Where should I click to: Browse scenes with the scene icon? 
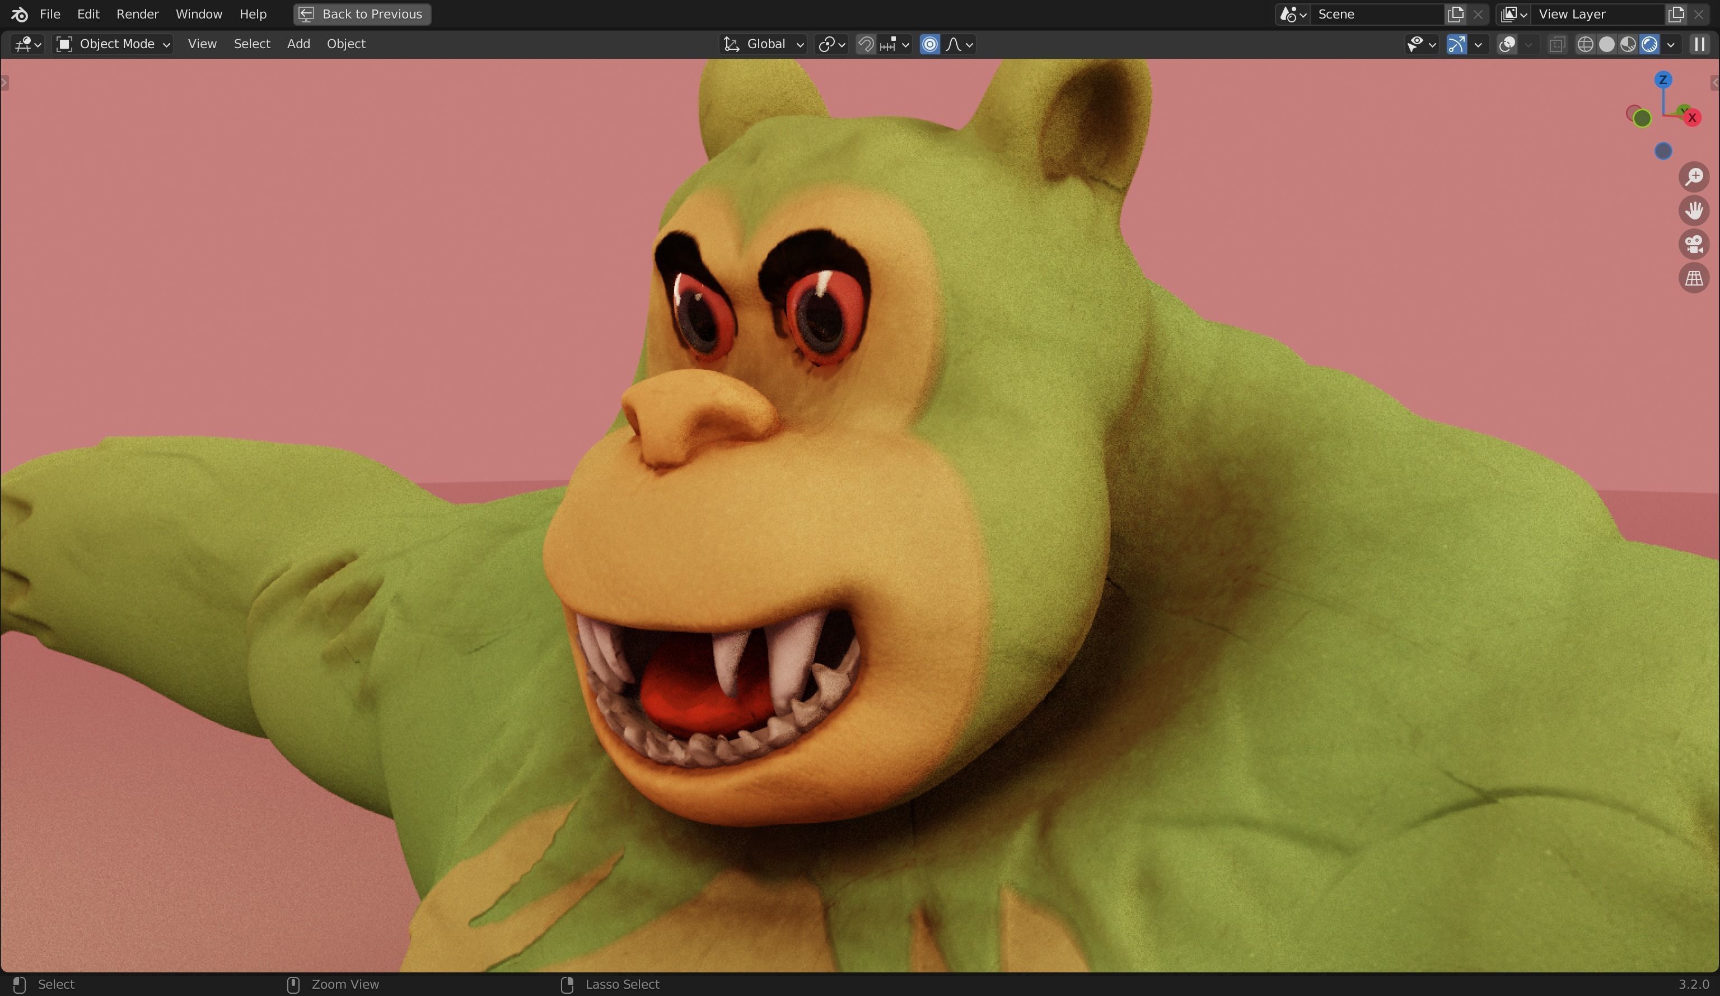coord(1293,15)
